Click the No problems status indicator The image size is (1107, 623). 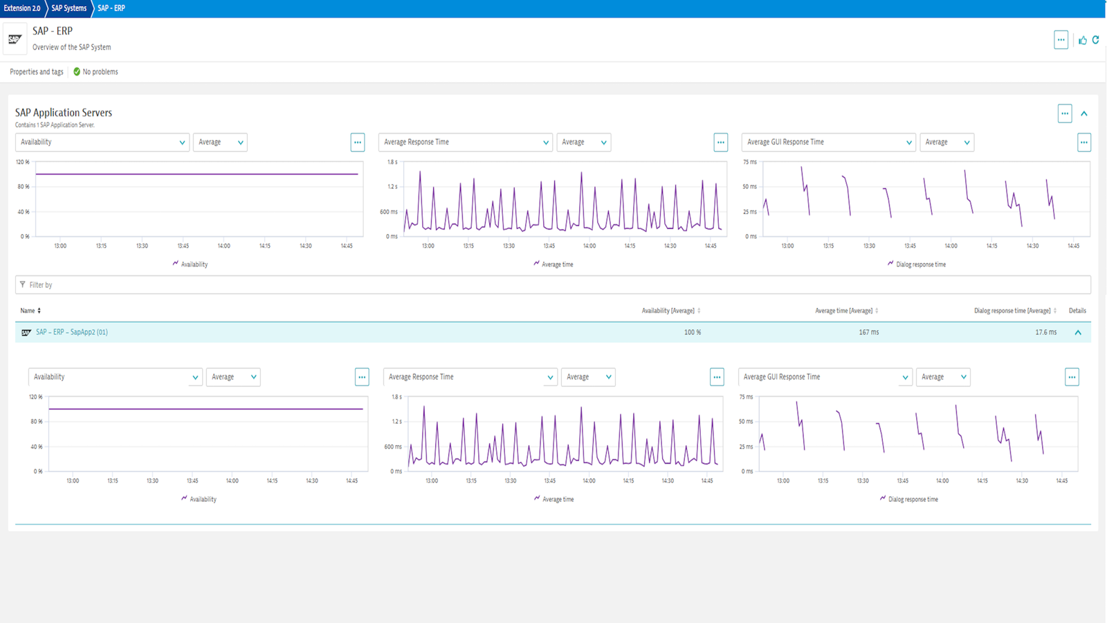tap(95, 72)
